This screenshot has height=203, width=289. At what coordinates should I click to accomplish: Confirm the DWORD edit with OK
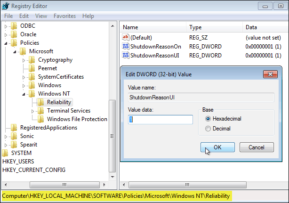click(217, 147)
